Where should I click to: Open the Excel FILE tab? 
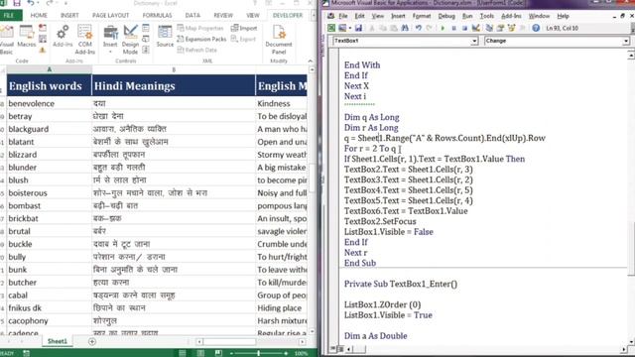[x=9, y=16]
